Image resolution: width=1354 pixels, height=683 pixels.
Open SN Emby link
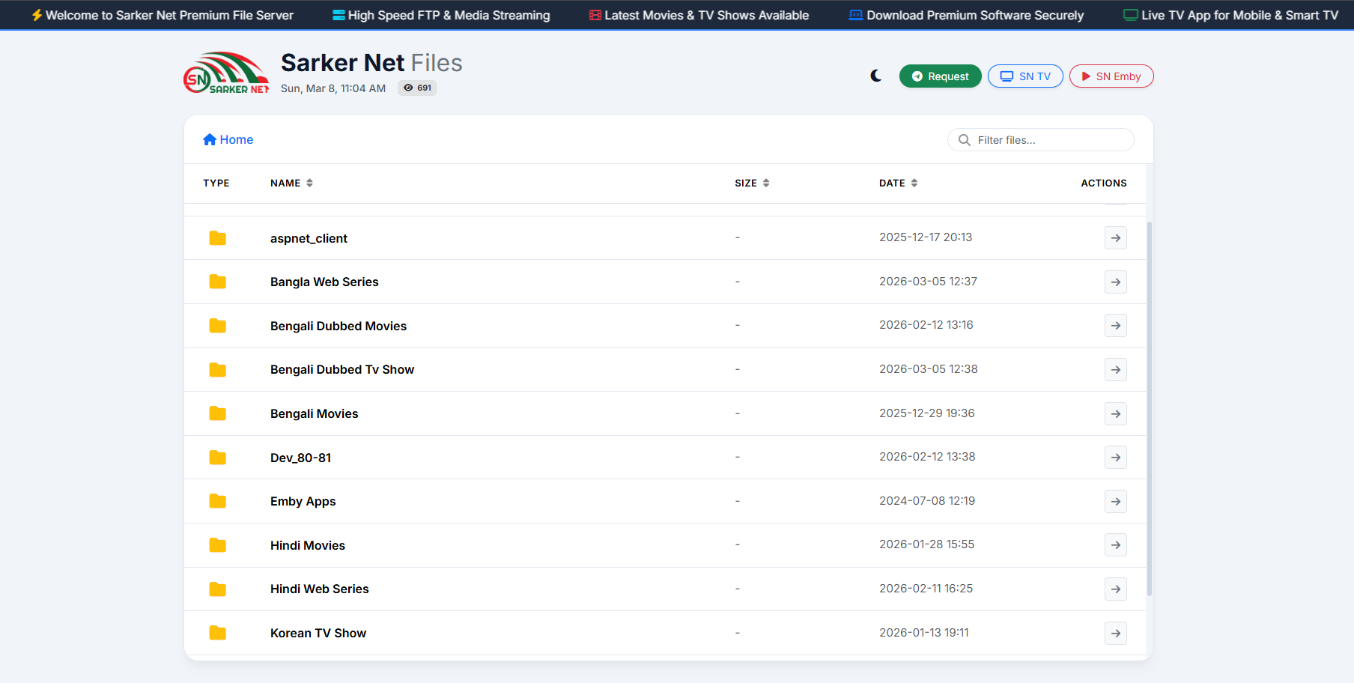(1111, 76)
